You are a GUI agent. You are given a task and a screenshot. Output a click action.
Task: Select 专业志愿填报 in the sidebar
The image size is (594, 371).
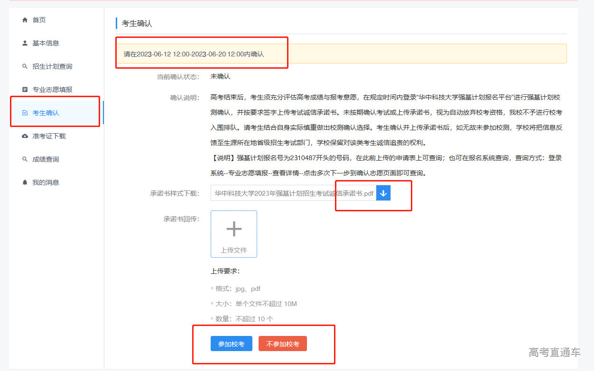coord(52,90)
